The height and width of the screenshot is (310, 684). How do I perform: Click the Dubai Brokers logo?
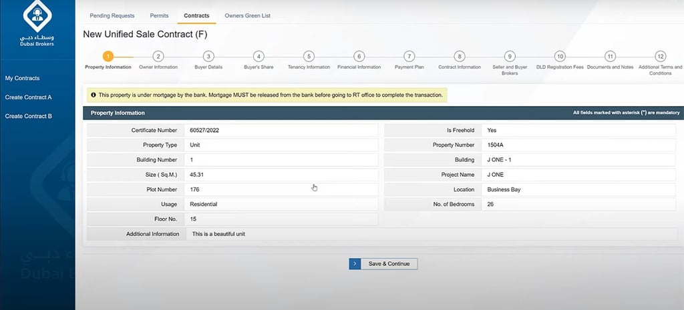(37, 25)
